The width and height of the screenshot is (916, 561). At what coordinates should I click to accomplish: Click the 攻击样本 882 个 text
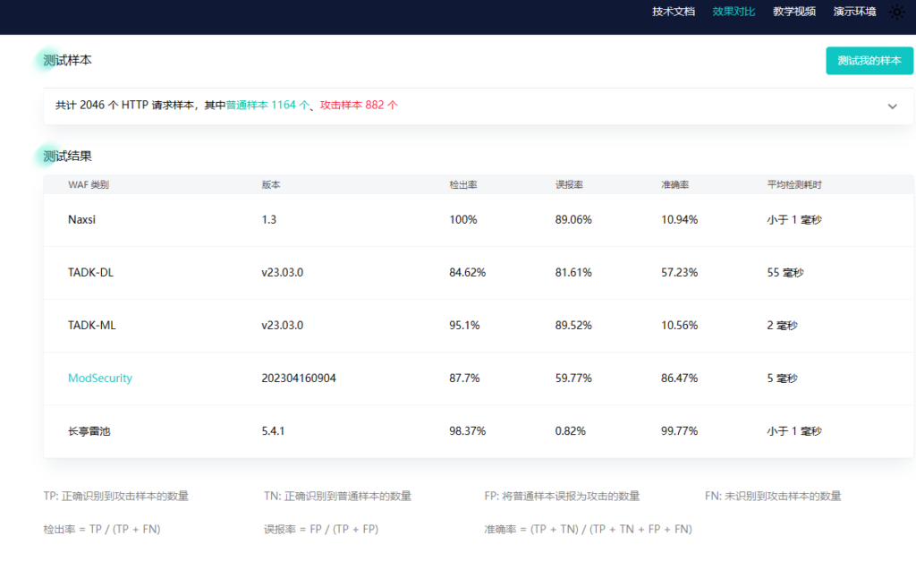click(x=359, y=106)
